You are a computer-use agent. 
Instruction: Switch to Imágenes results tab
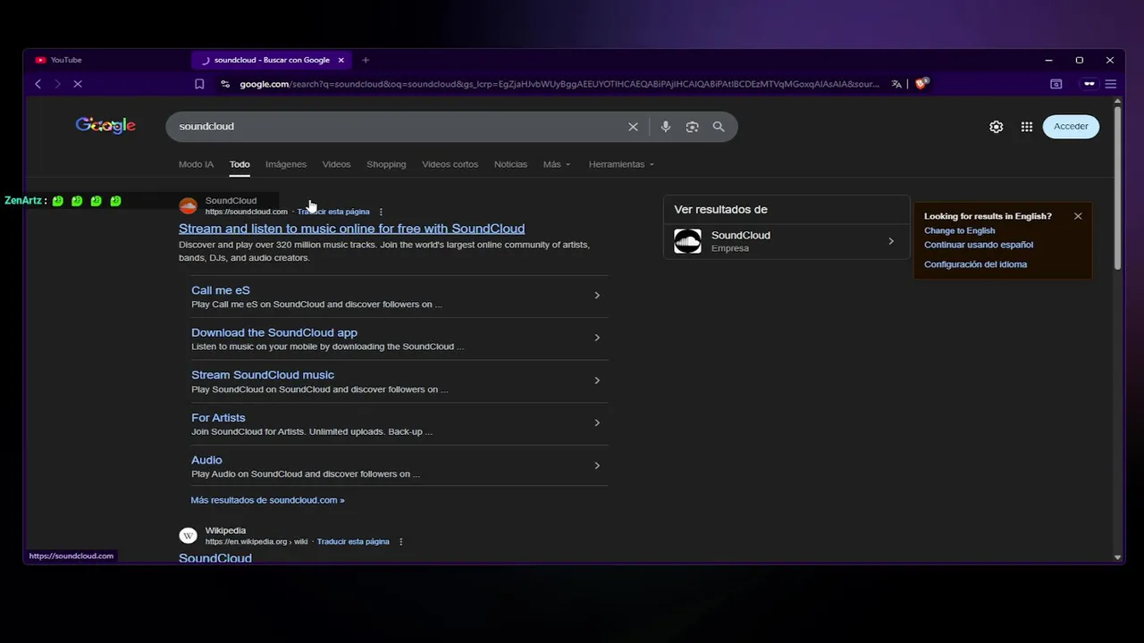coord(286,164)
